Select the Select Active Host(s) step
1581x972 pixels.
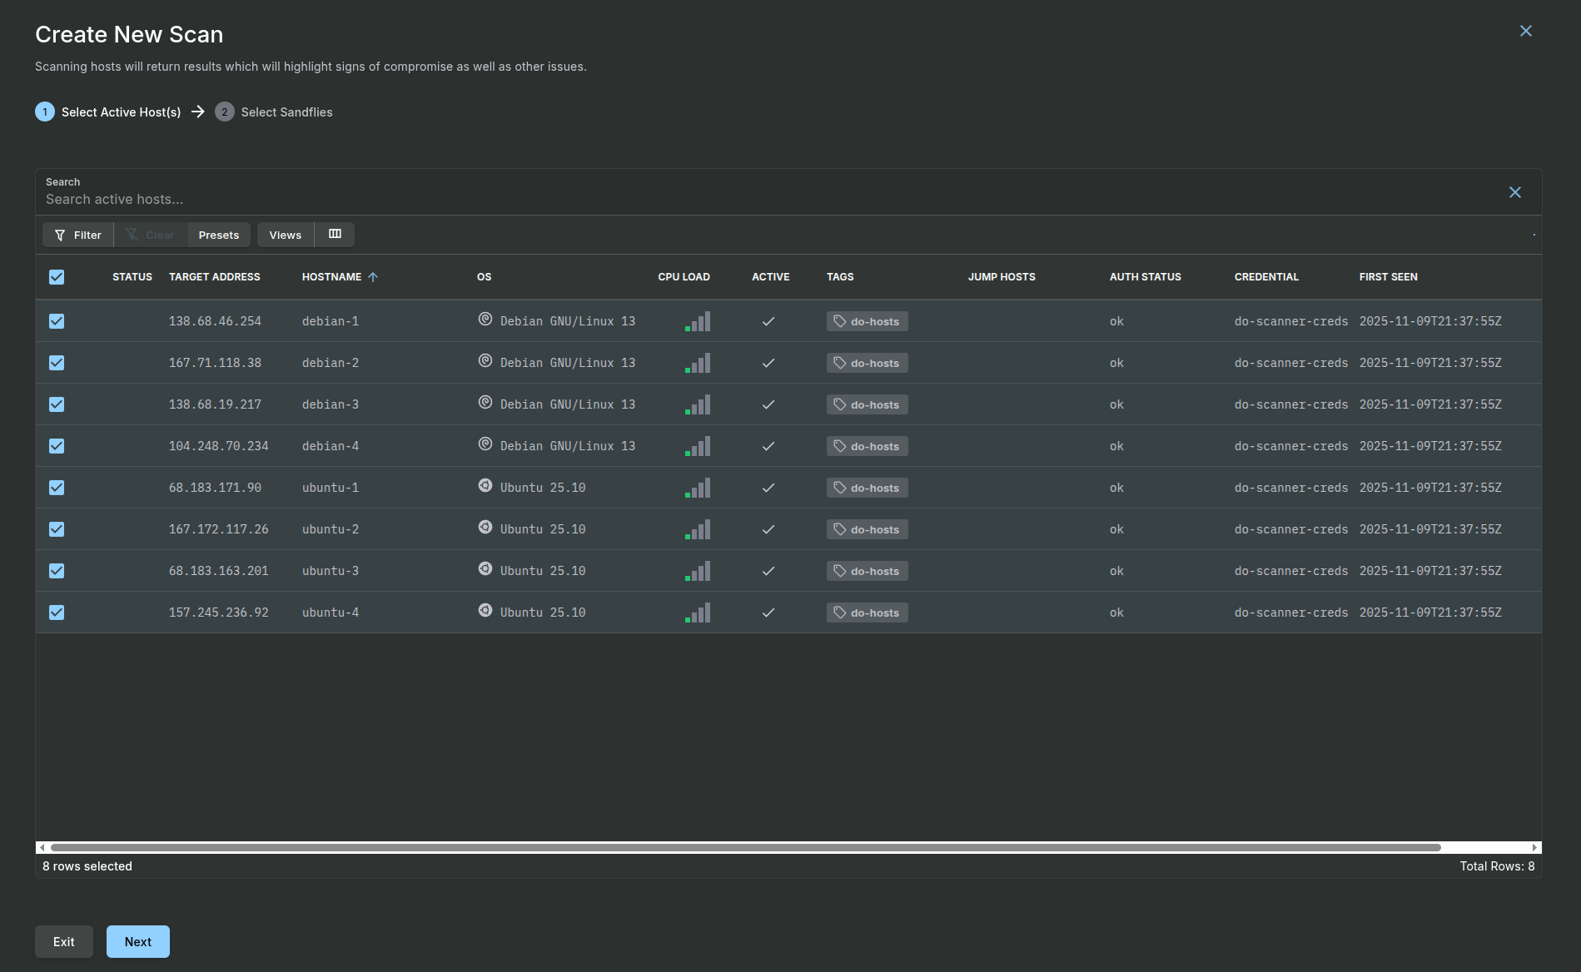(x=121, y=112)
